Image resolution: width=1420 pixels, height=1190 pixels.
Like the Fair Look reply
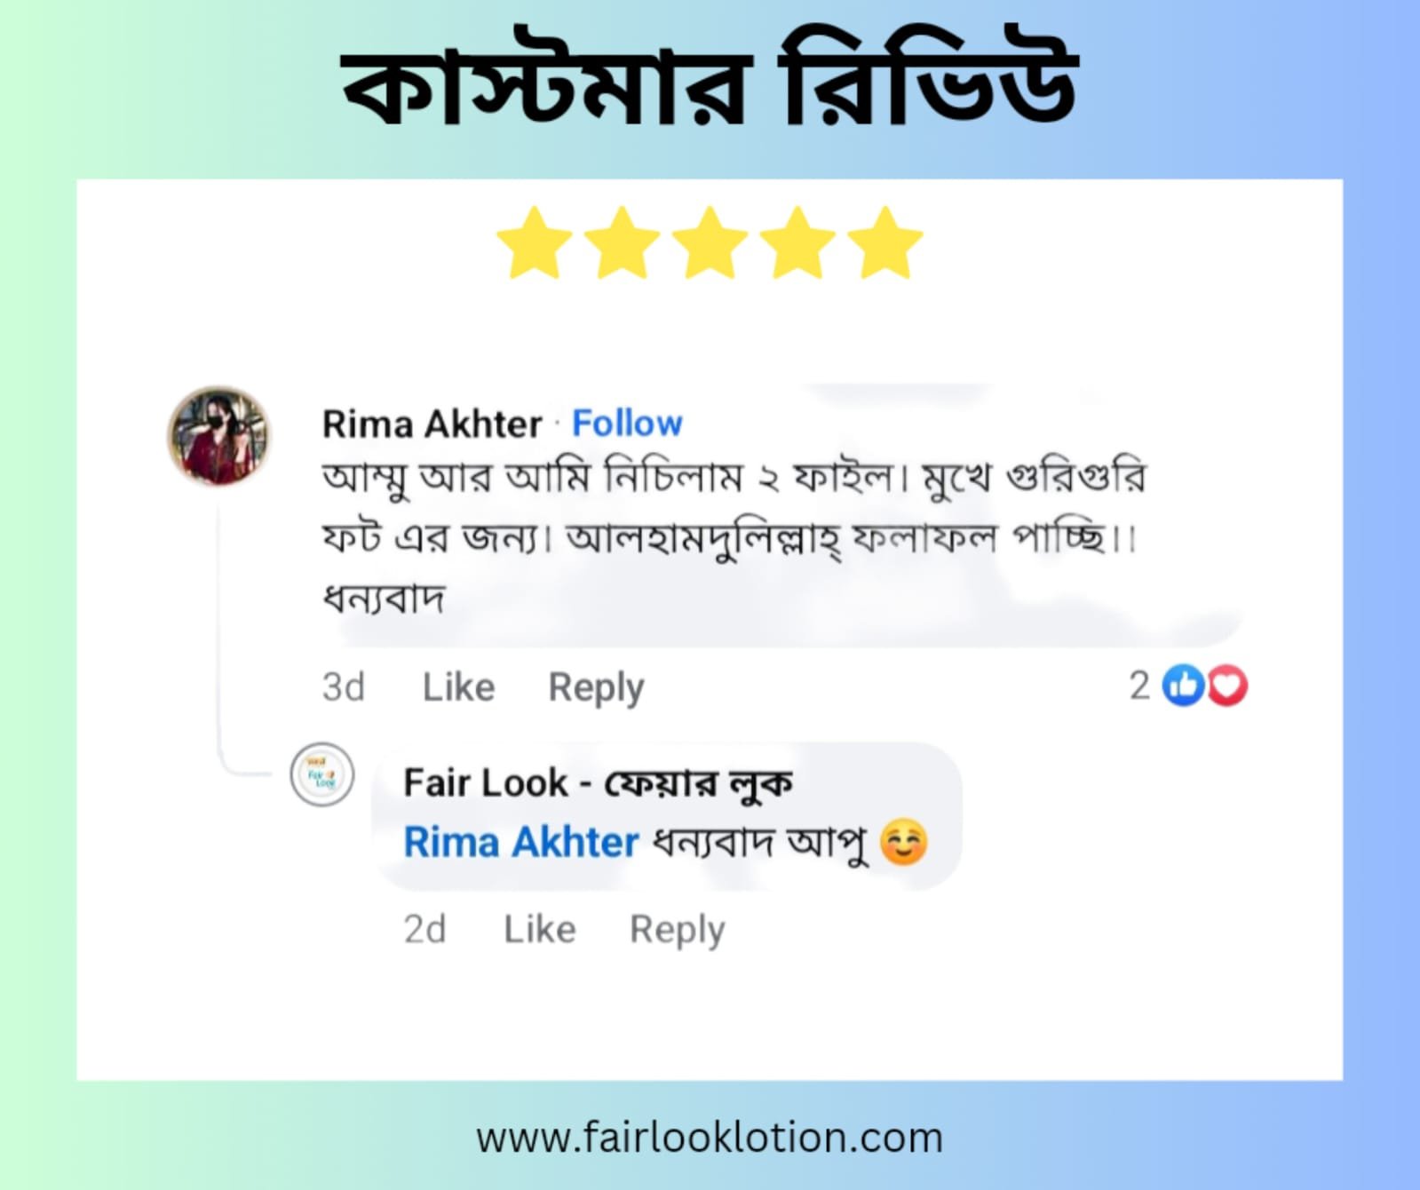[540, 929]
